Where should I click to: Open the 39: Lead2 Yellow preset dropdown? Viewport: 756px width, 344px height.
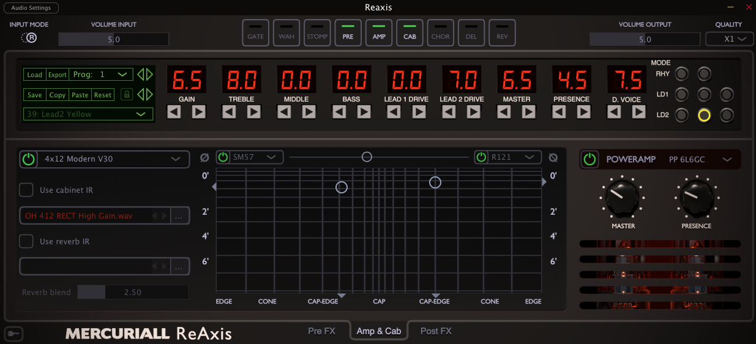(x=88, y=114)
